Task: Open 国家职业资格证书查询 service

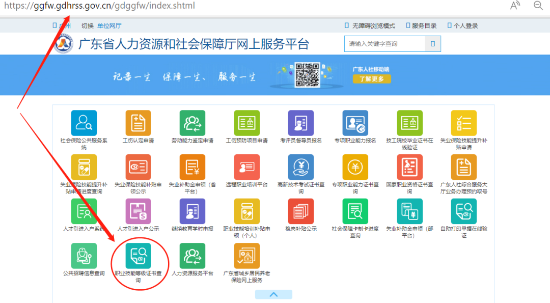Action: [409, 168]
